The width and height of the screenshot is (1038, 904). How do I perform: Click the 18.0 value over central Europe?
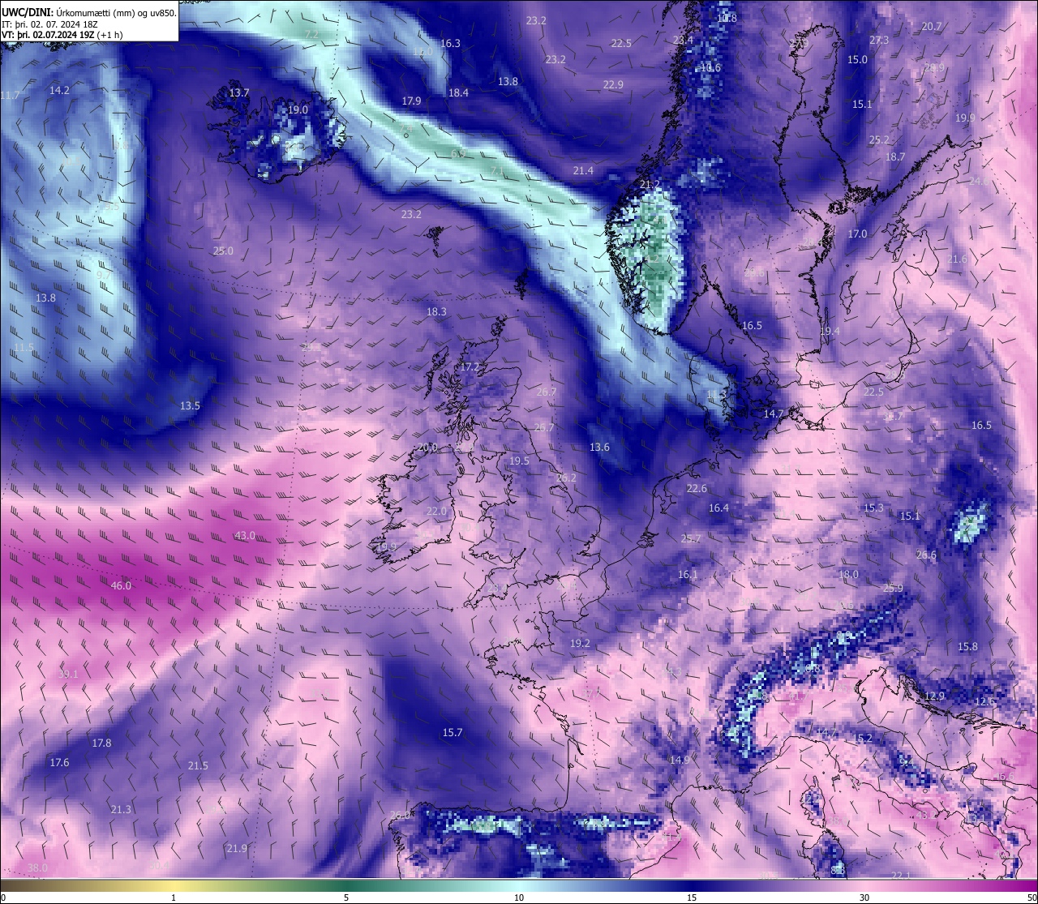pyautogui.click(x=848, y=575)
